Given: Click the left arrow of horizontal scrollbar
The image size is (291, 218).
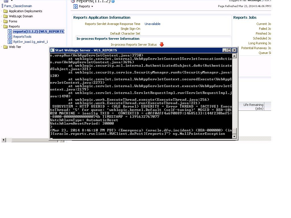Looking at the screenshot, I should coord(3,140).
